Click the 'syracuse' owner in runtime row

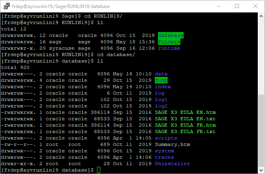click(61, 49)
